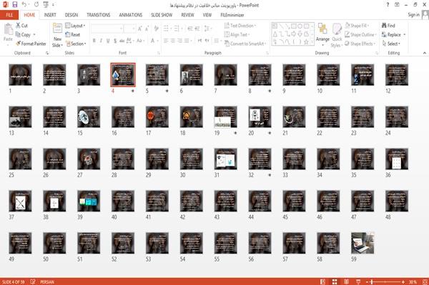
Task: Click the spell check icon in status bar
Action: point(33,281)
